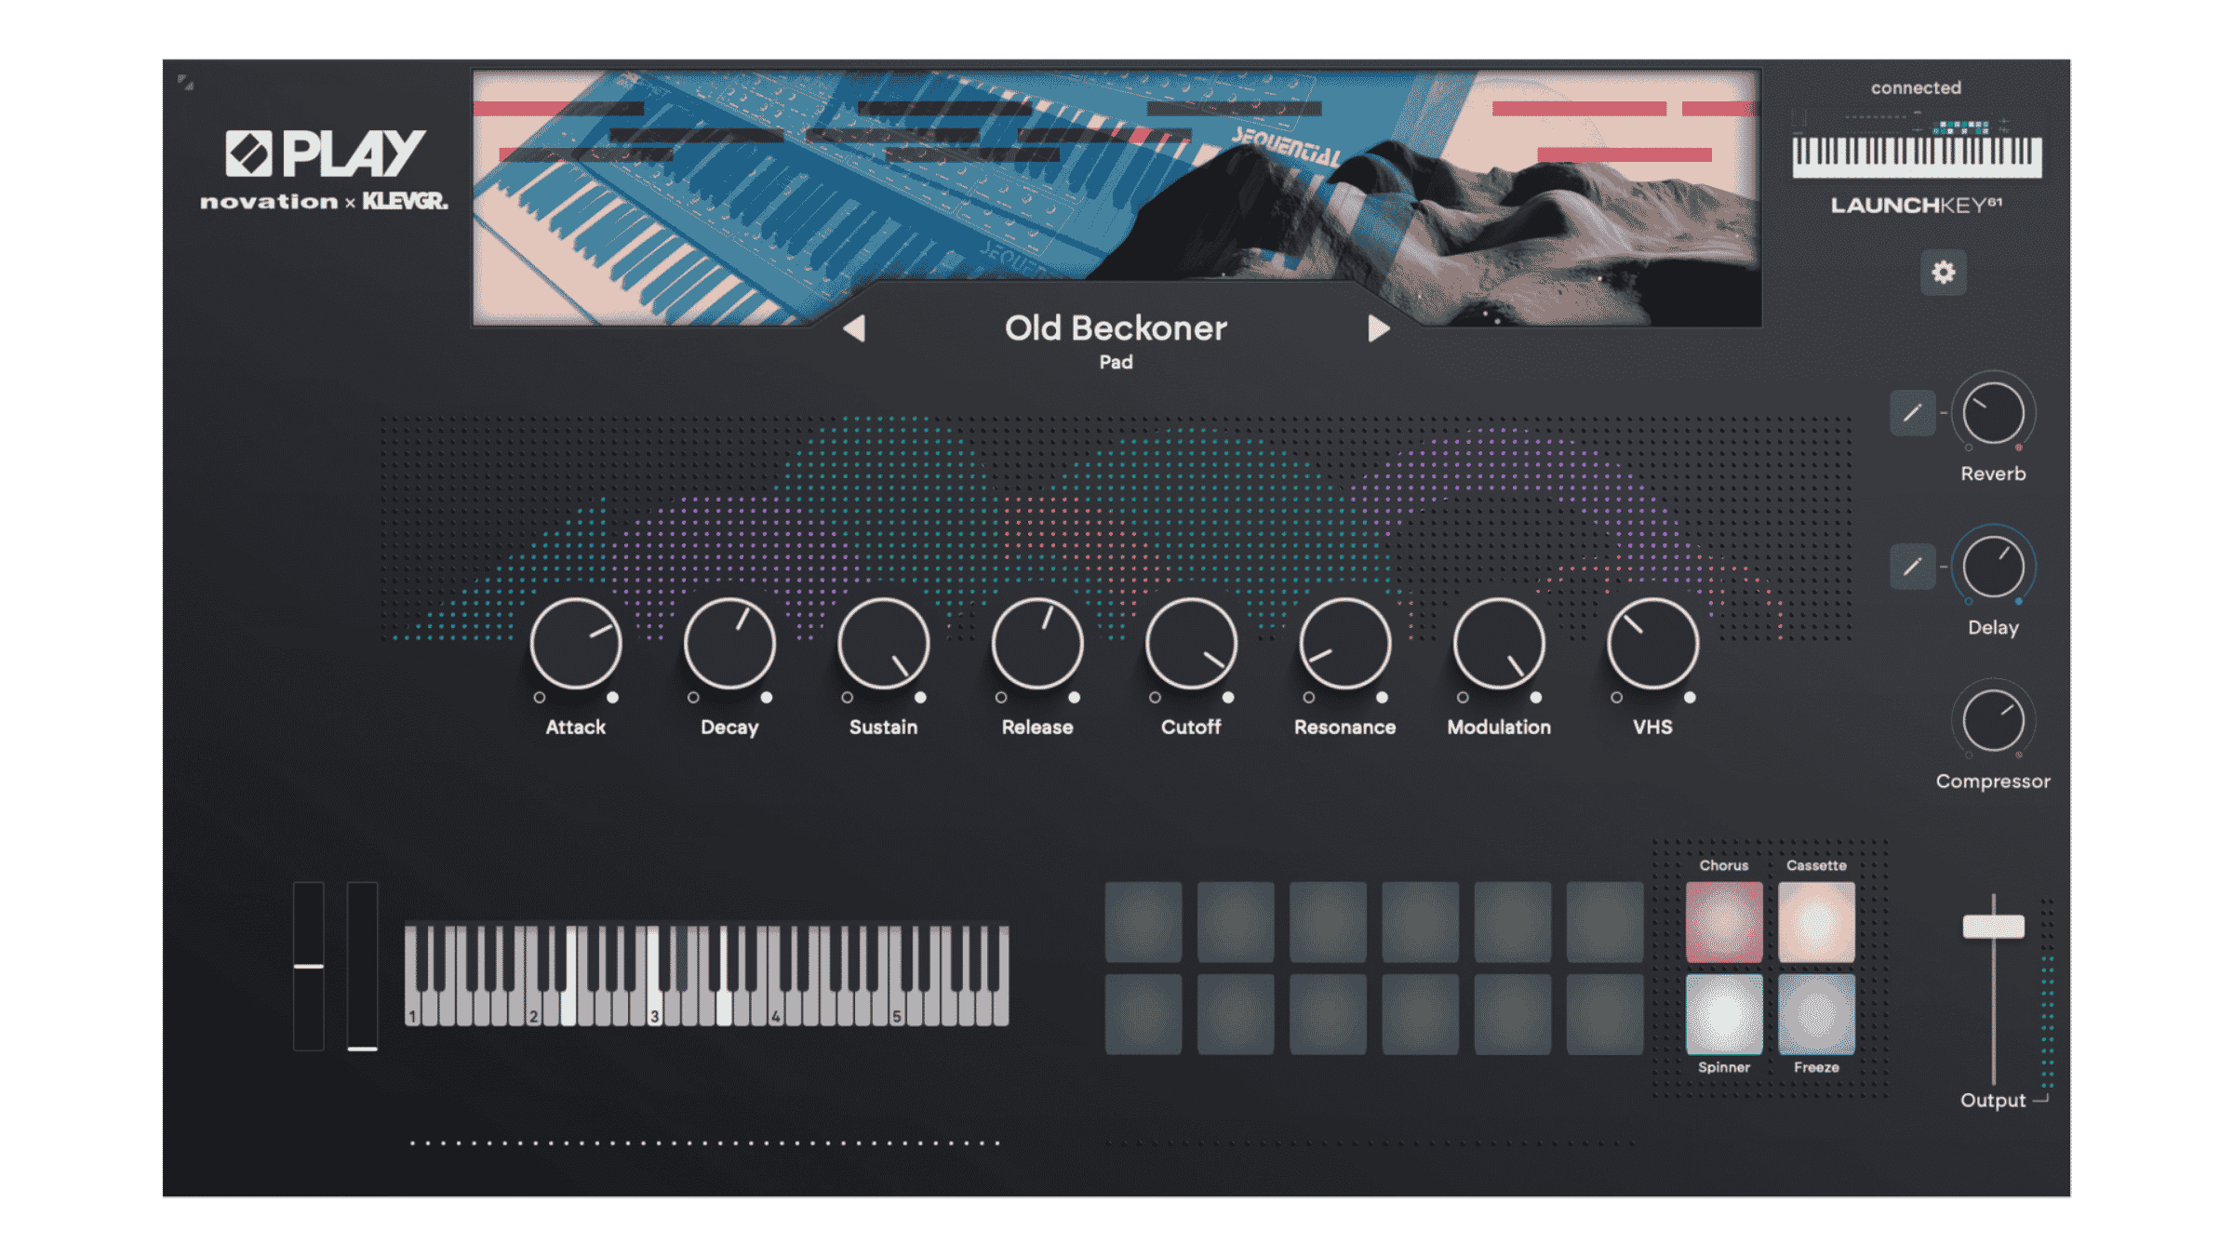Click the Sustain knob

[884, 644]
